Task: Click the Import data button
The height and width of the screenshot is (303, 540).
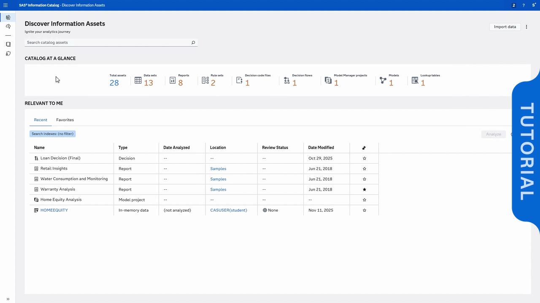Action: click(505, 27)
